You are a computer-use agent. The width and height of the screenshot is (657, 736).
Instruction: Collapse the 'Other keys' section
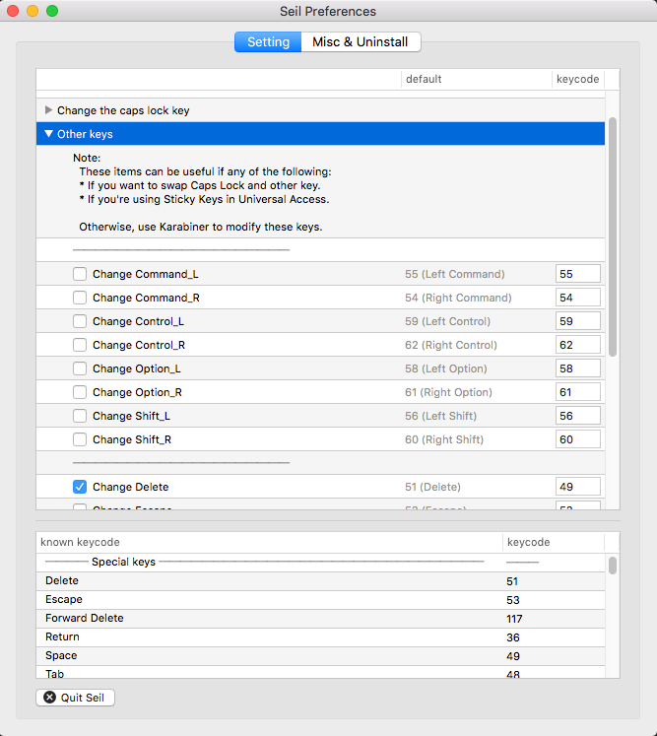pyautogui.click(x=48, y=134)
